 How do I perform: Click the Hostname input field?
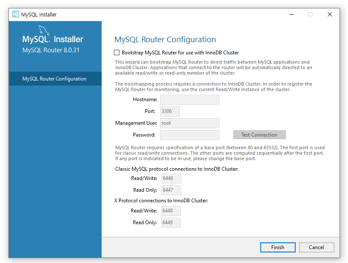(190, 99)
